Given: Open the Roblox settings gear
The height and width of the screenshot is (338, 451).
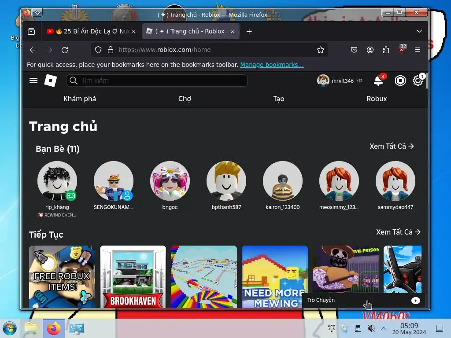Looking at the screenshot, I should (418, 81).
